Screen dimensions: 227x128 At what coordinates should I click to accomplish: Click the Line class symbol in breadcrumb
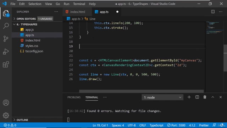[x=90, y=19]
